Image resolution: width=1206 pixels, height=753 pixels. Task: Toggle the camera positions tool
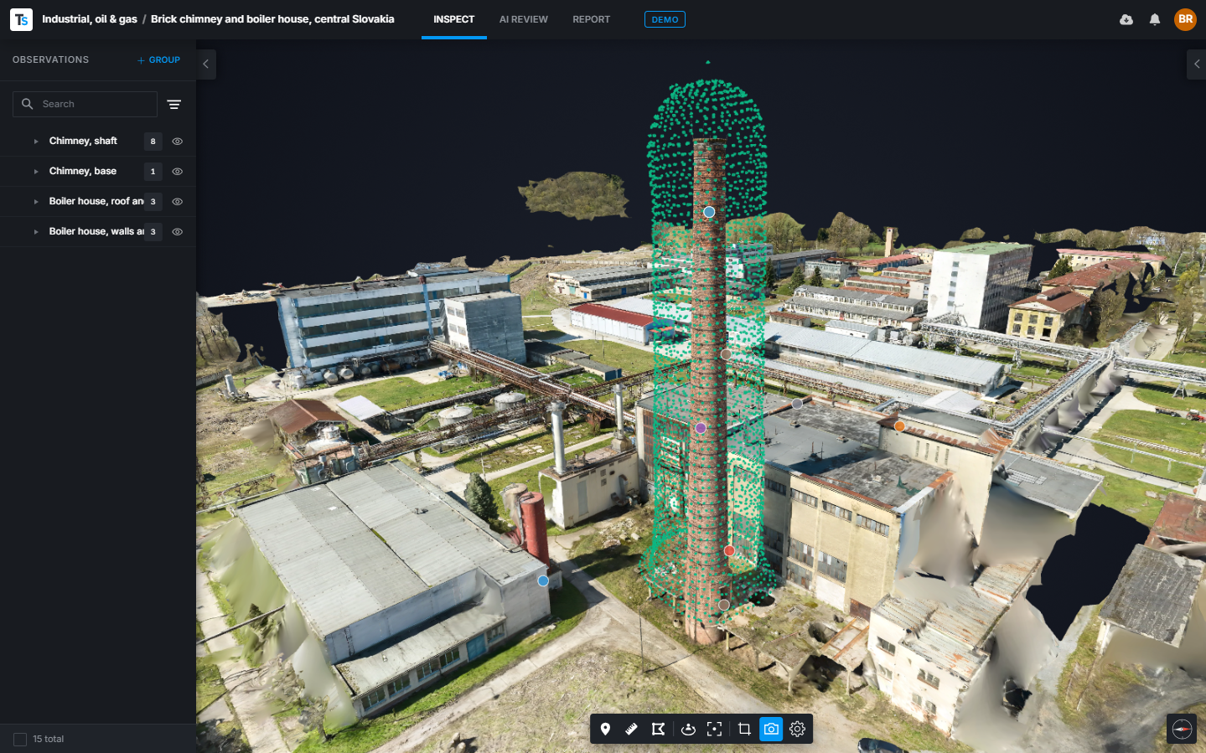pos(771,730)
